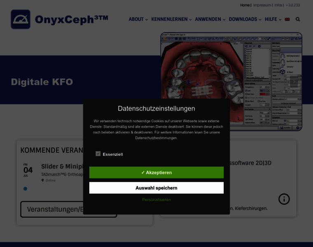The image size is (313, 247).
Task: Expand the HILFE menu
Action: (x=273, y=19)
